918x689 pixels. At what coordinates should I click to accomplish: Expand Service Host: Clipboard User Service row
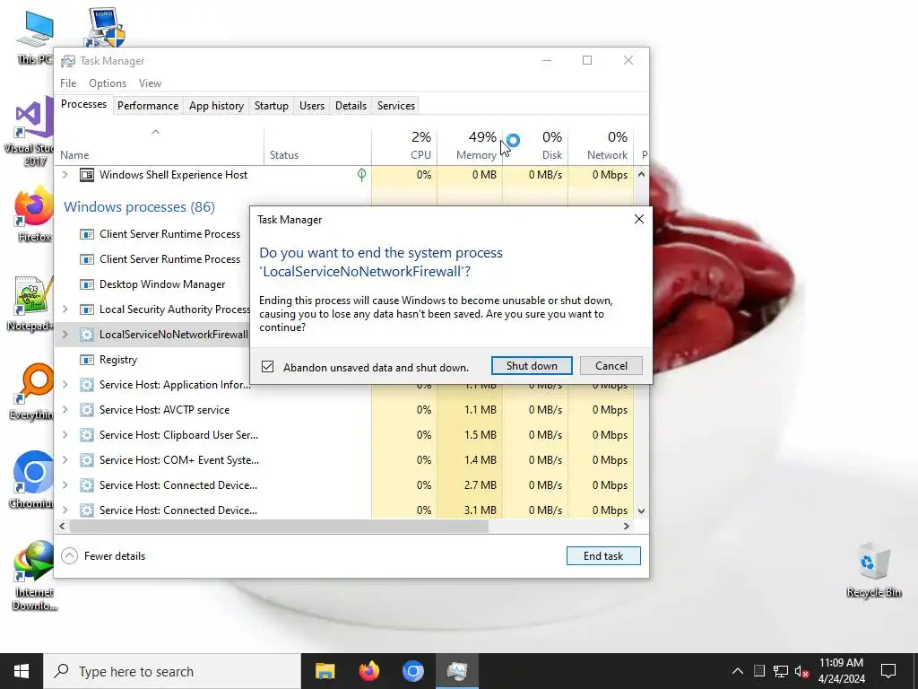tap(65, 435)
